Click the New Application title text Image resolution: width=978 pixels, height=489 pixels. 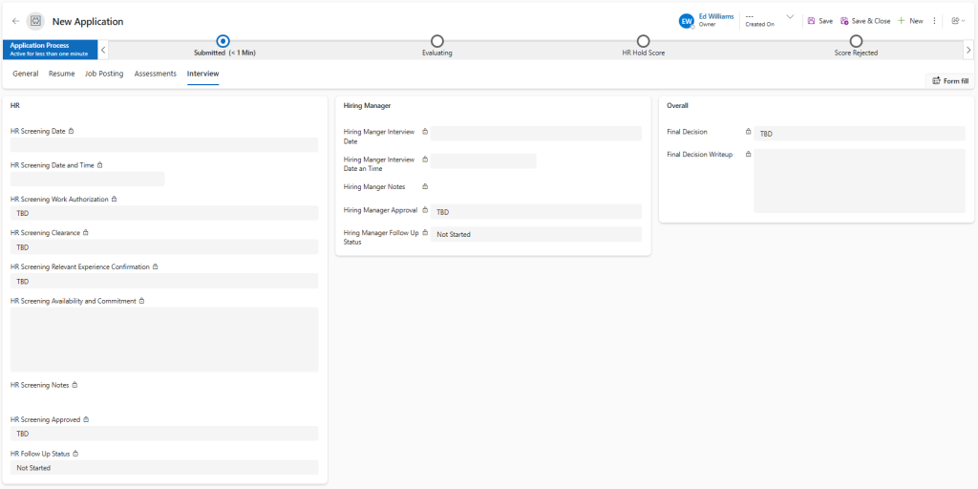tap(88, 21)
